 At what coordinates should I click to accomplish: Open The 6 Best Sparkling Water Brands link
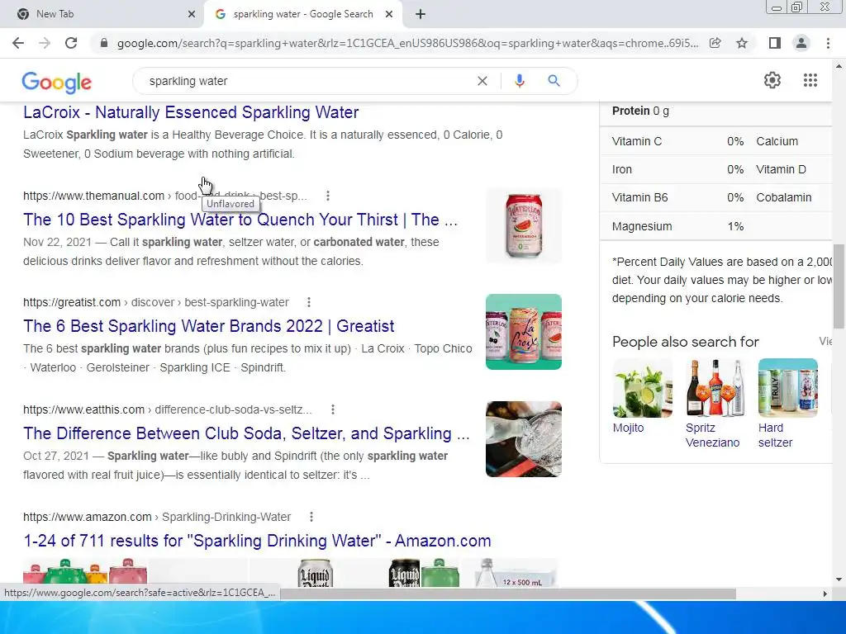(x=209, y=326)
